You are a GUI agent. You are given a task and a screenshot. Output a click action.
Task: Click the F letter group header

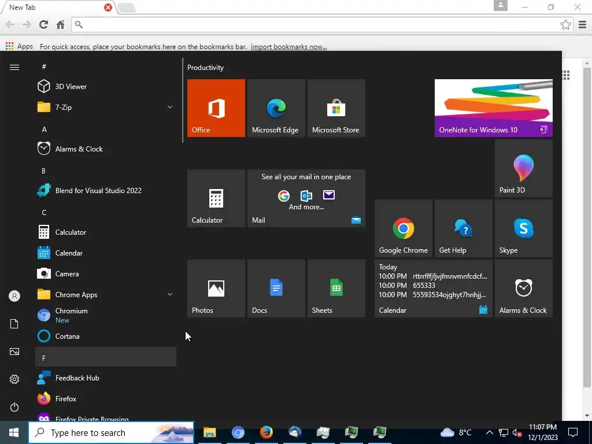[106, 357]
